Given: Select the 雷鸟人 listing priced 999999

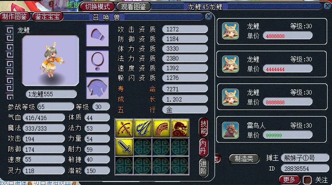Looking at the screenshot, I should point(272,129).
